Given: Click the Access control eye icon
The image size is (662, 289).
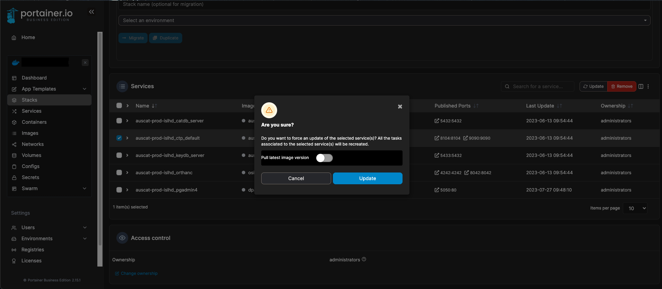Looking at the screenshot, I should click(122, 238).
